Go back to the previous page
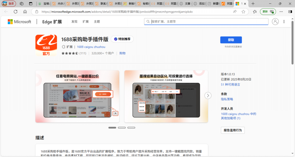This screenshot has height=157, width=295. [x=6, y=12]
